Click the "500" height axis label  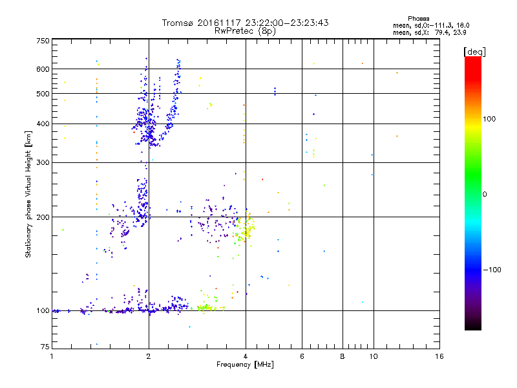[43, 94]
